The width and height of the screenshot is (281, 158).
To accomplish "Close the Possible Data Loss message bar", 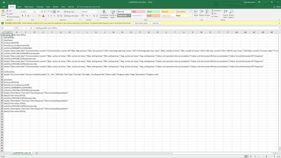I will 279,23.
